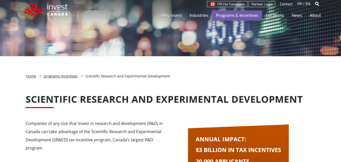This screenshot has height=162, width=341.
Task: Click the paragraph starting 'Companies of any size'
Action: click(94, 136)
